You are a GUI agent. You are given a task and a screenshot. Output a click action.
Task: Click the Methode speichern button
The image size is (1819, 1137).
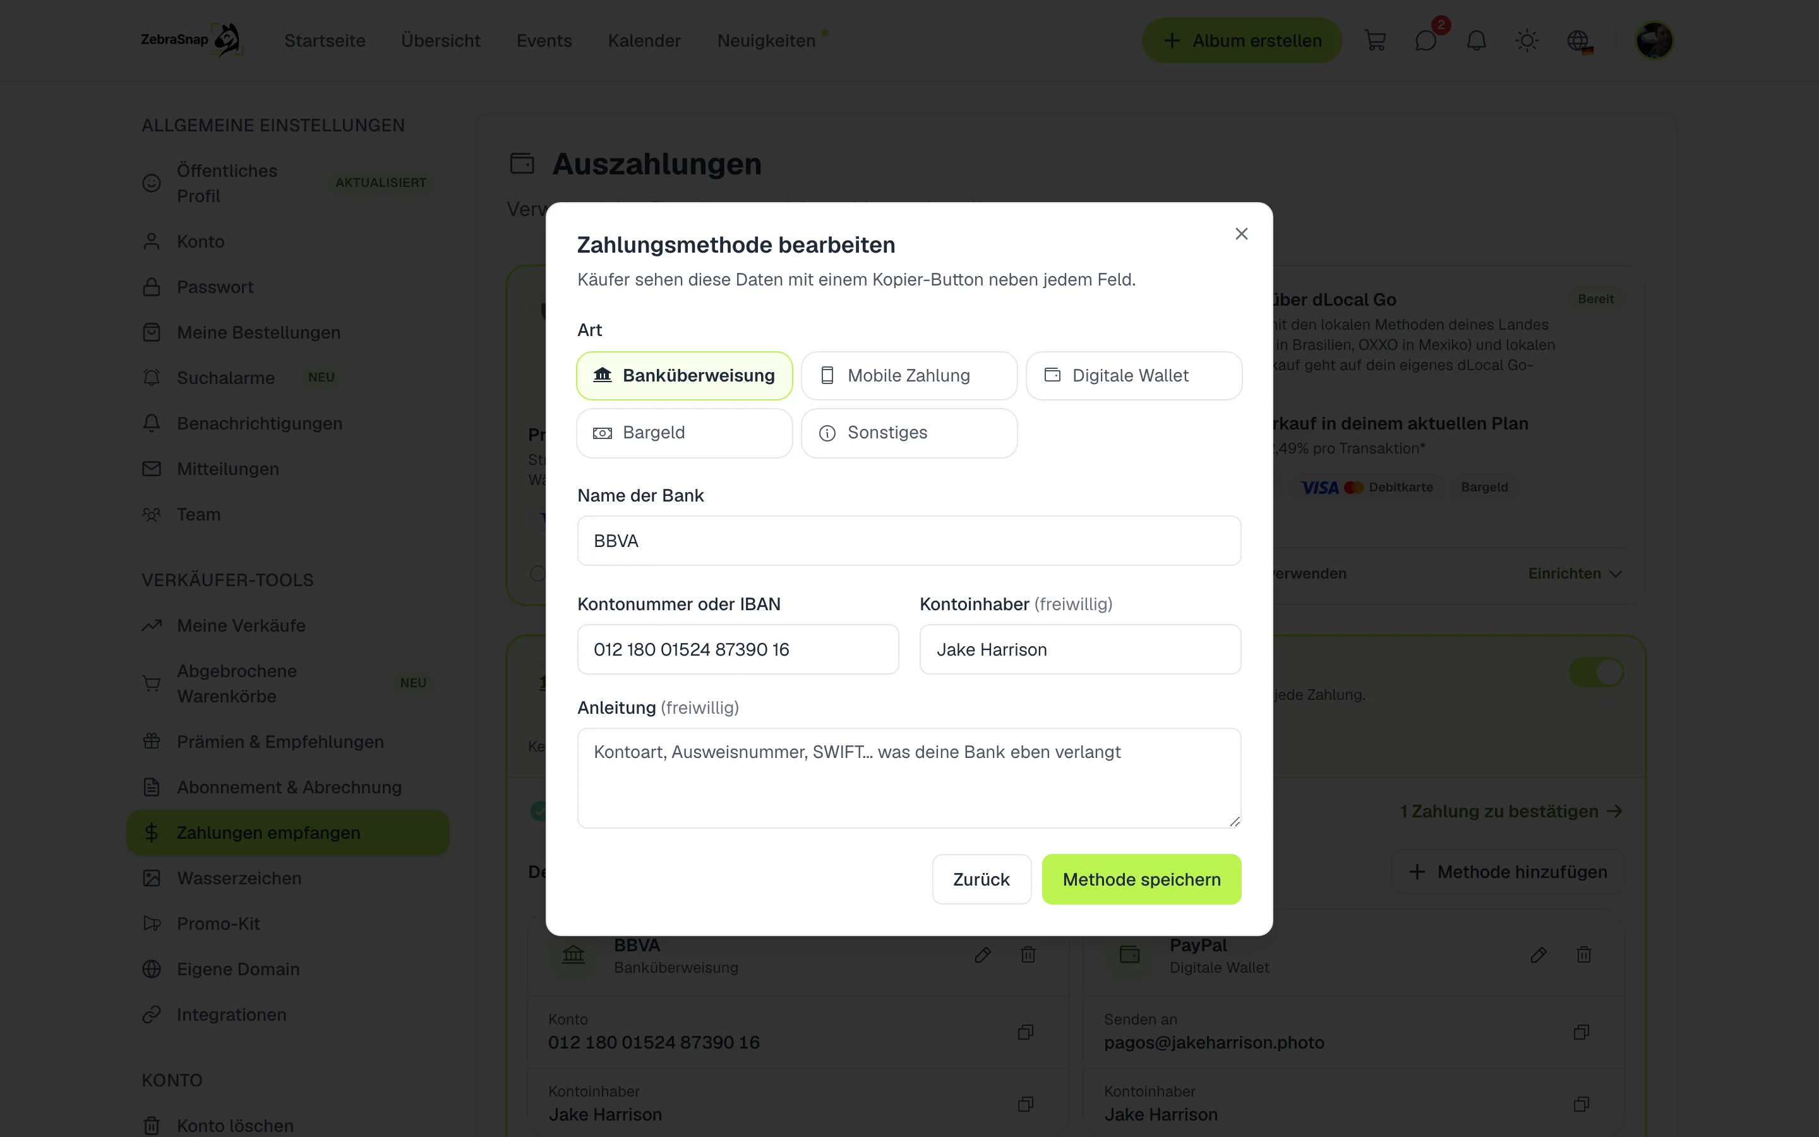pos(1141,879)
